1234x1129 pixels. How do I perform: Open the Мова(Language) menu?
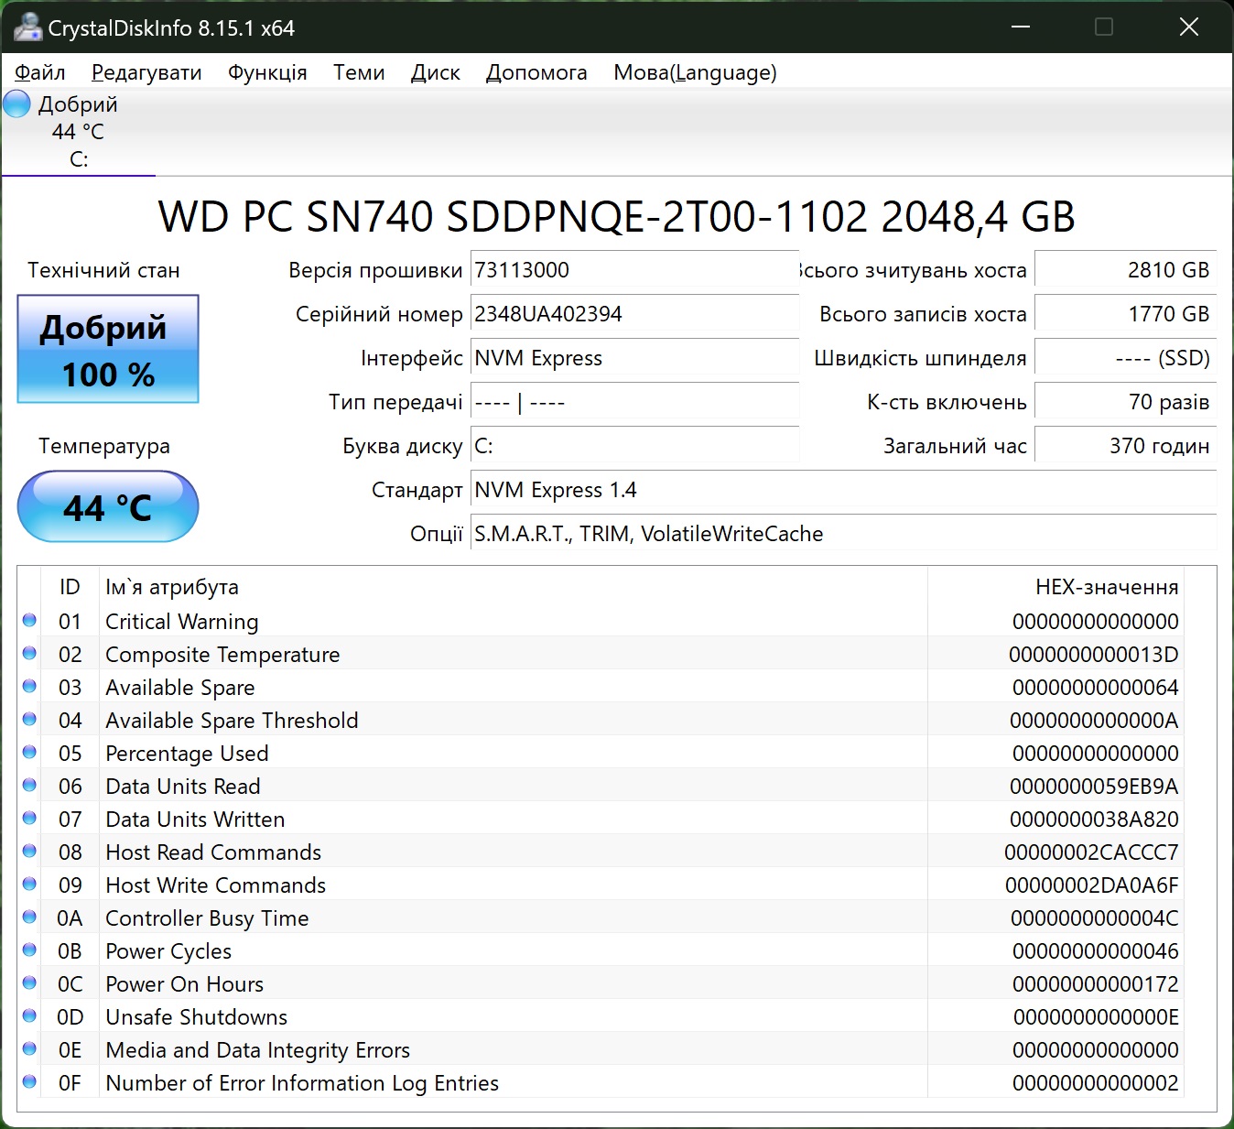click(x=695, y=72)
